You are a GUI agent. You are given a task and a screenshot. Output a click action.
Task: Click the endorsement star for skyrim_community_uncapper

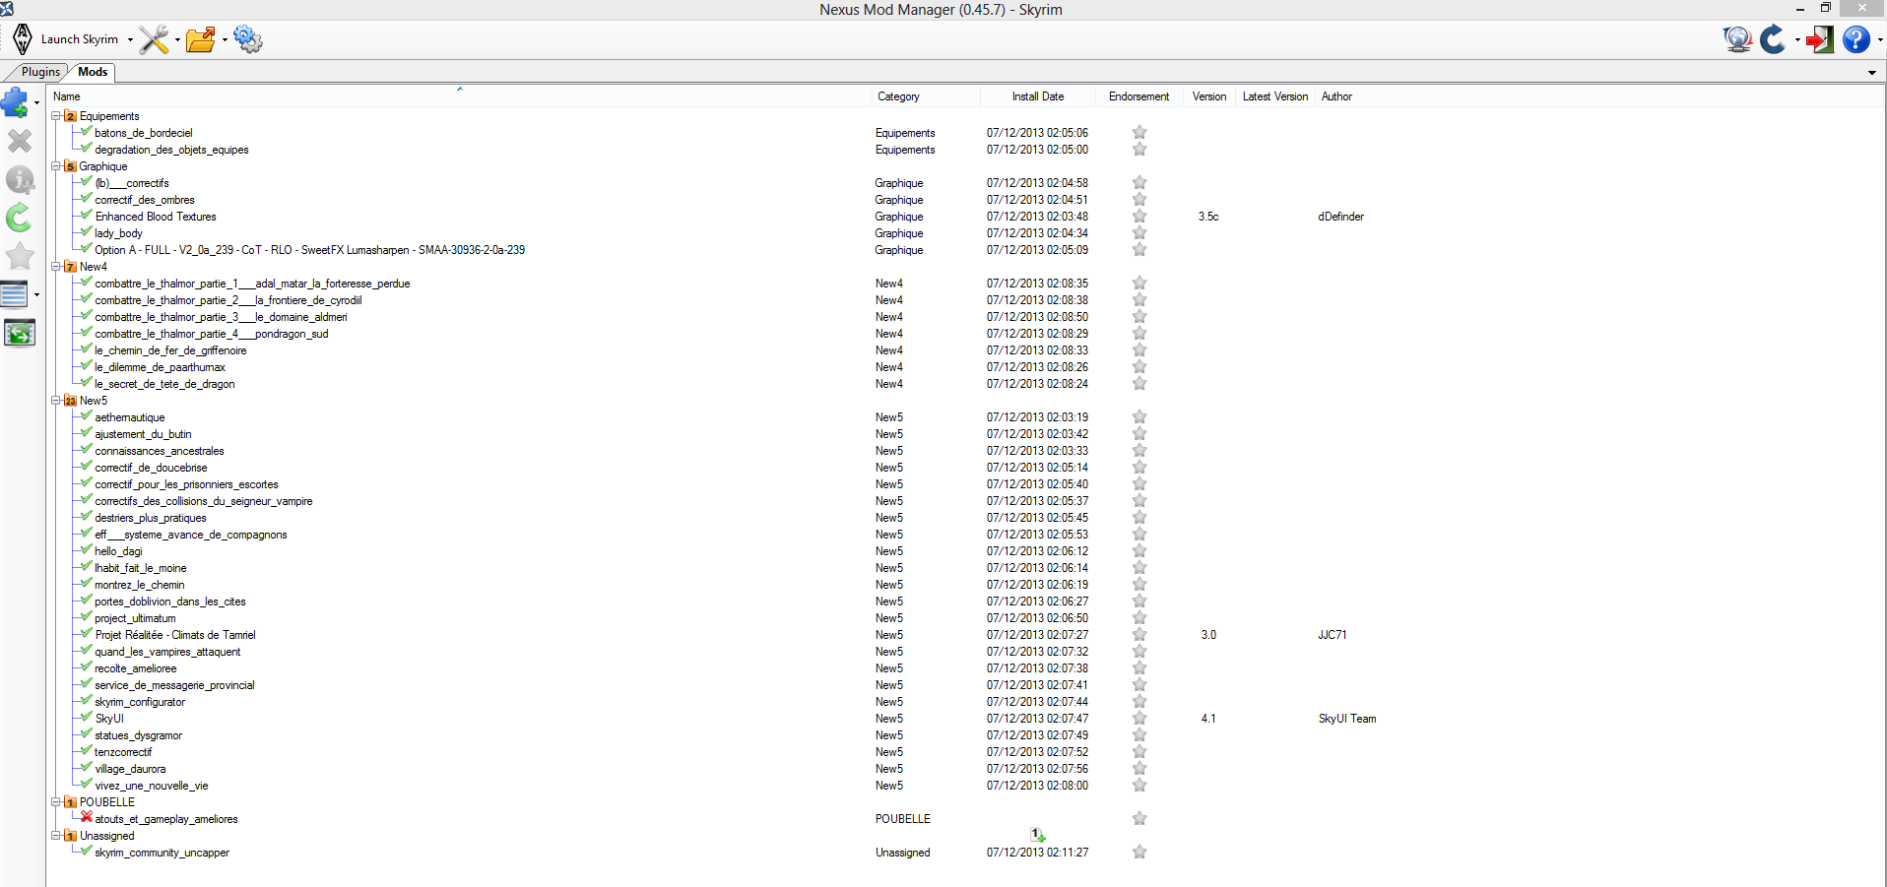[1139, 853]
